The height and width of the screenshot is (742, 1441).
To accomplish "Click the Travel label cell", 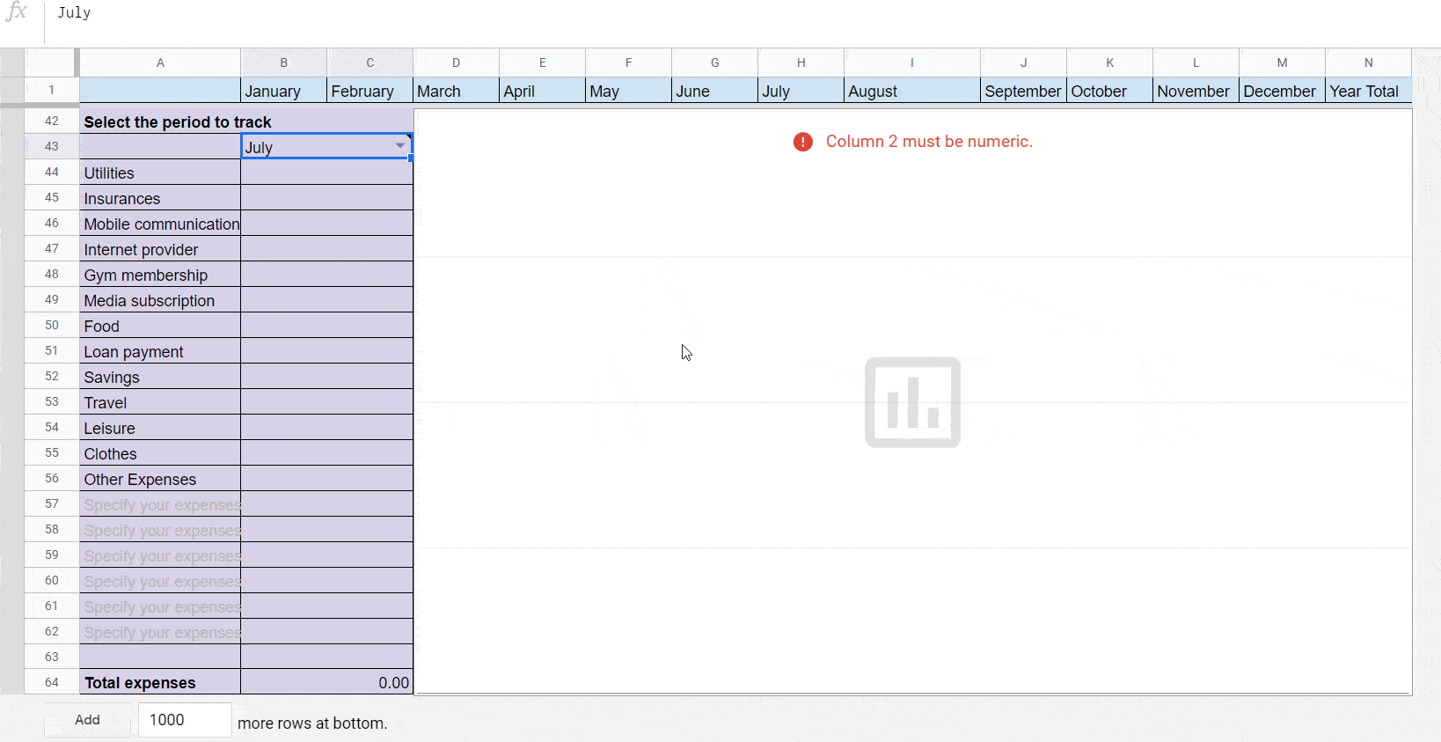I will click(x=160, y=402).
